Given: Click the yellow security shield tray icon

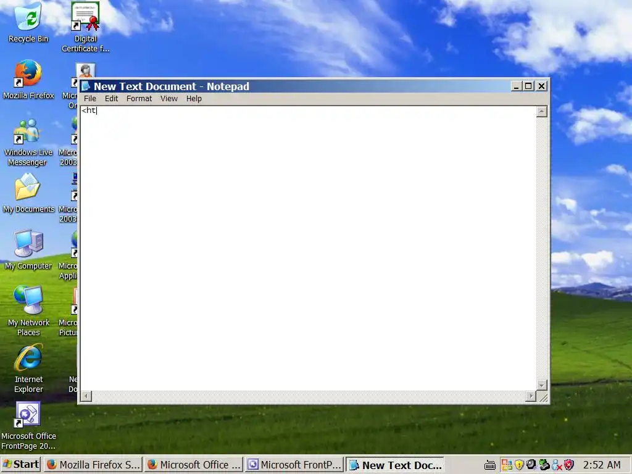Looking at the screenshot, I should click(519, 465).
